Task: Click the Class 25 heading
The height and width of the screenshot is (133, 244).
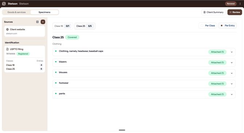Action: pos(58,37)
